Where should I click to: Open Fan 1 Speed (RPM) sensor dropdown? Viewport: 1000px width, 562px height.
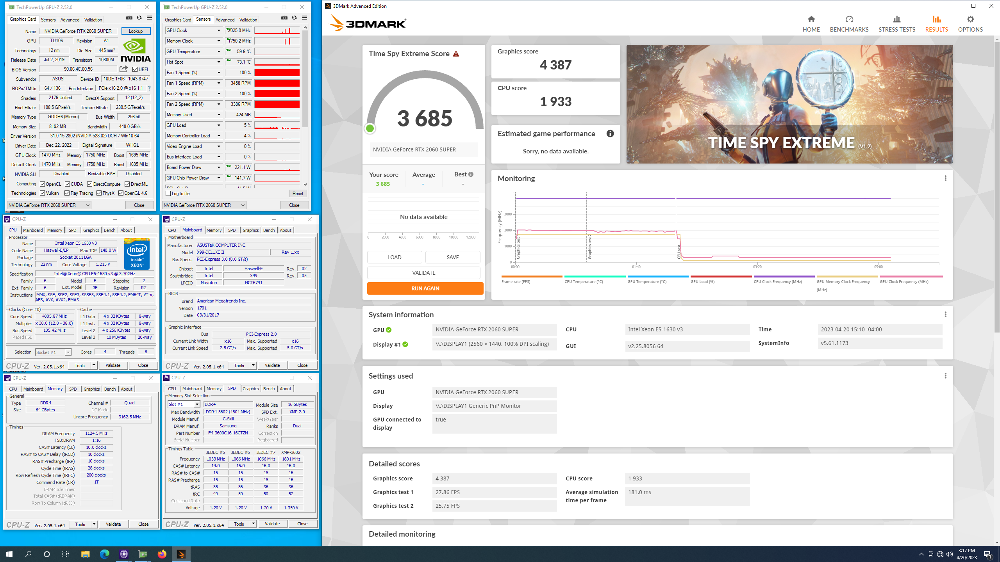(219, 83)
